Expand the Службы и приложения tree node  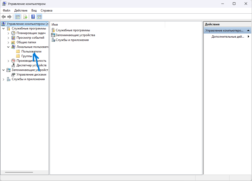click(x=4, y=79)
